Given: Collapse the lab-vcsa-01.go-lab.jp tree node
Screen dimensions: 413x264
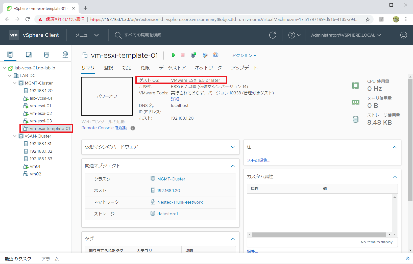Looking at the screenshot, I should 5,68.
